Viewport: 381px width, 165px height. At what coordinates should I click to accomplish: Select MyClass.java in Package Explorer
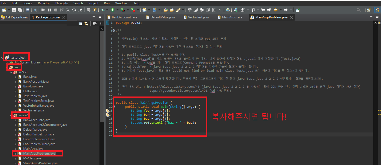[x=32, y=158]
